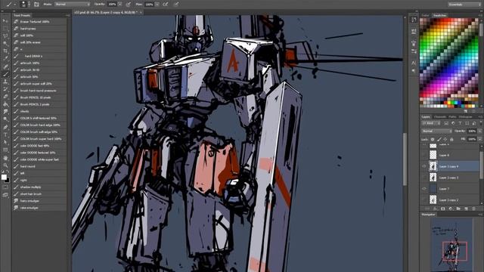Image resolution: width=484 pixels, height=272 pixels.
Task: Open the History panel icon in dock
Action: (414, 20)
